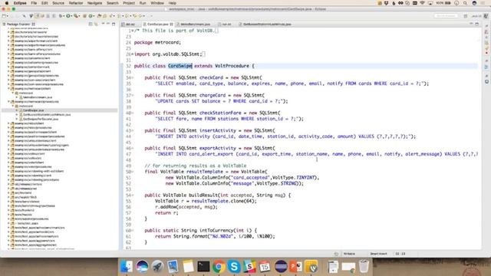The image size is (491, 276).
Task: Collapse the metrocard client source folder
Action: tap(8, 89)
